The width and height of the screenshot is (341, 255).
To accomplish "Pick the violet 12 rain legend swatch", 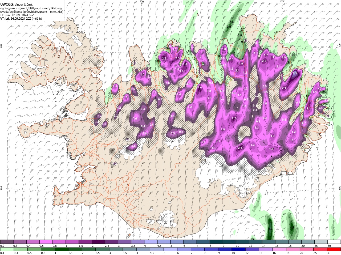I will click(x=252, y=249).
